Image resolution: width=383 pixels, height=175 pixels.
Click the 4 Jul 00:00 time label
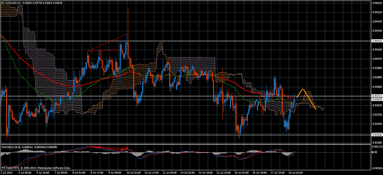pyautogui.click(x=25, y=173)
